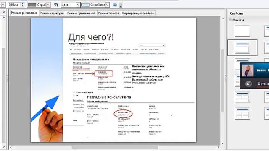Click the horizontal scrollbar thumb
The height and width of the screenshot is (151, 269).
115,147
